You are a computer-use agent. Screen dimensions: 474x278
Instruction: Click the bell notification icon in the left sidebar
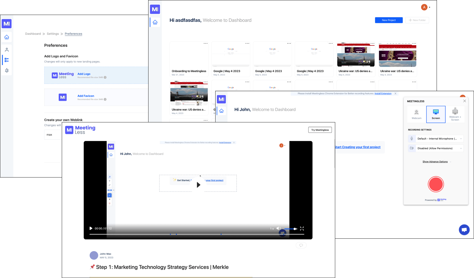tap(7, 70)
